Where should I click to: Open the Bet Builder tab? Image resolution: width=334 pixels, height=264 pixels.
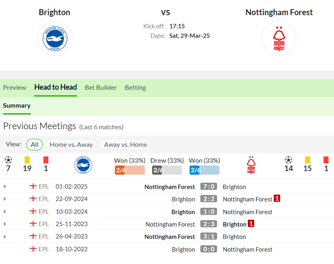[x=101, y=87]
